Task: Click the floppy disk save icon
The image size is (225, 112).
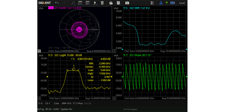Action: [118, 3]
